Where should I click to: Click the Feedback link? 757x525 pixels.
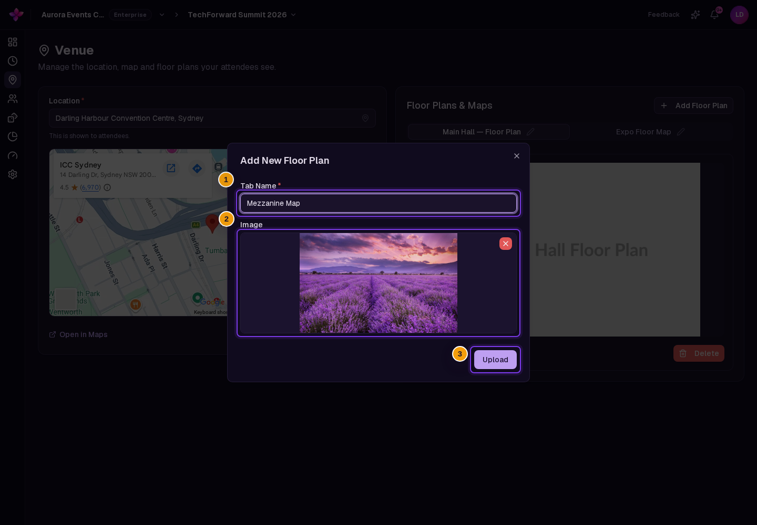click(x=663, y=15)
